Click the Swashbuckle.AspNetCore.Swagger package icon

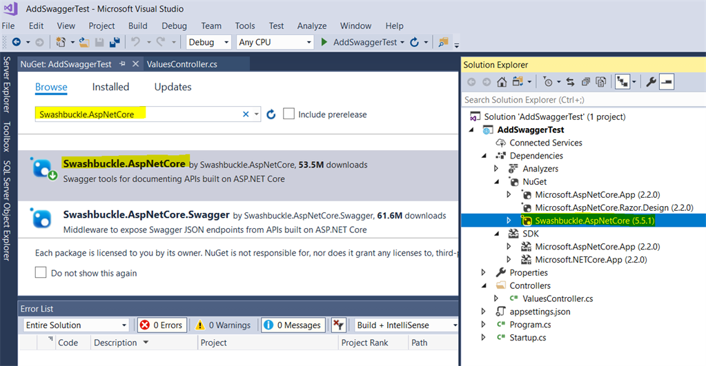[x=41, y=218]
